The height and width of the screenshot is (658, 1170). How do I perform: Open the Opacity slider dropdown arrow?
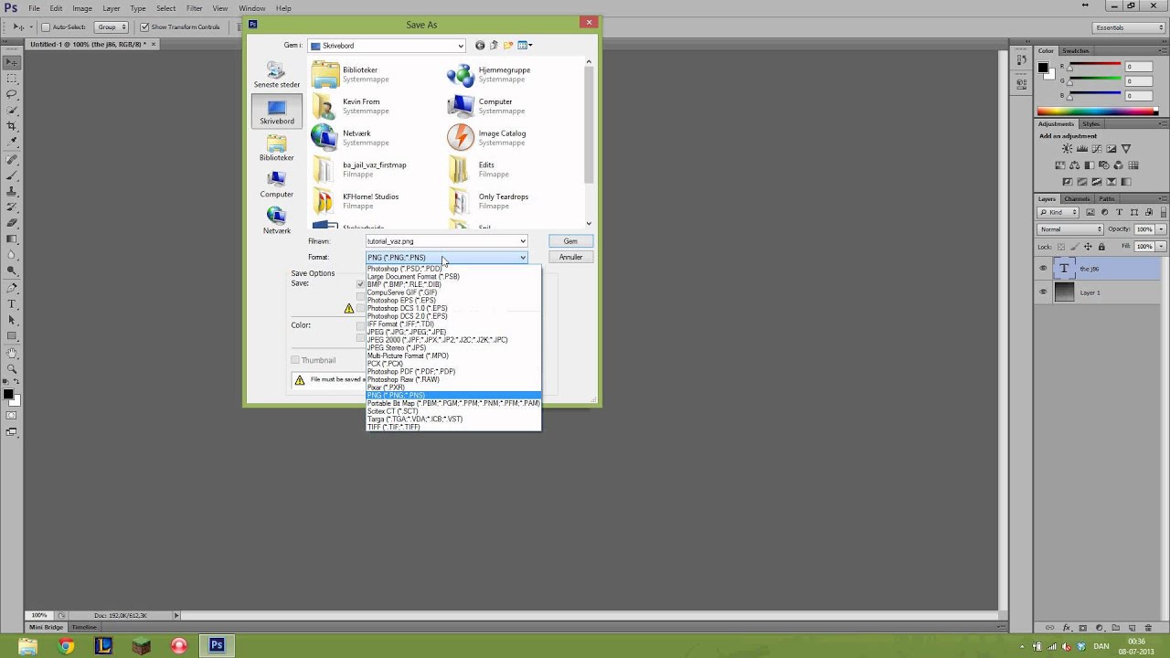pyautogui.click(x=1161, y=229)
